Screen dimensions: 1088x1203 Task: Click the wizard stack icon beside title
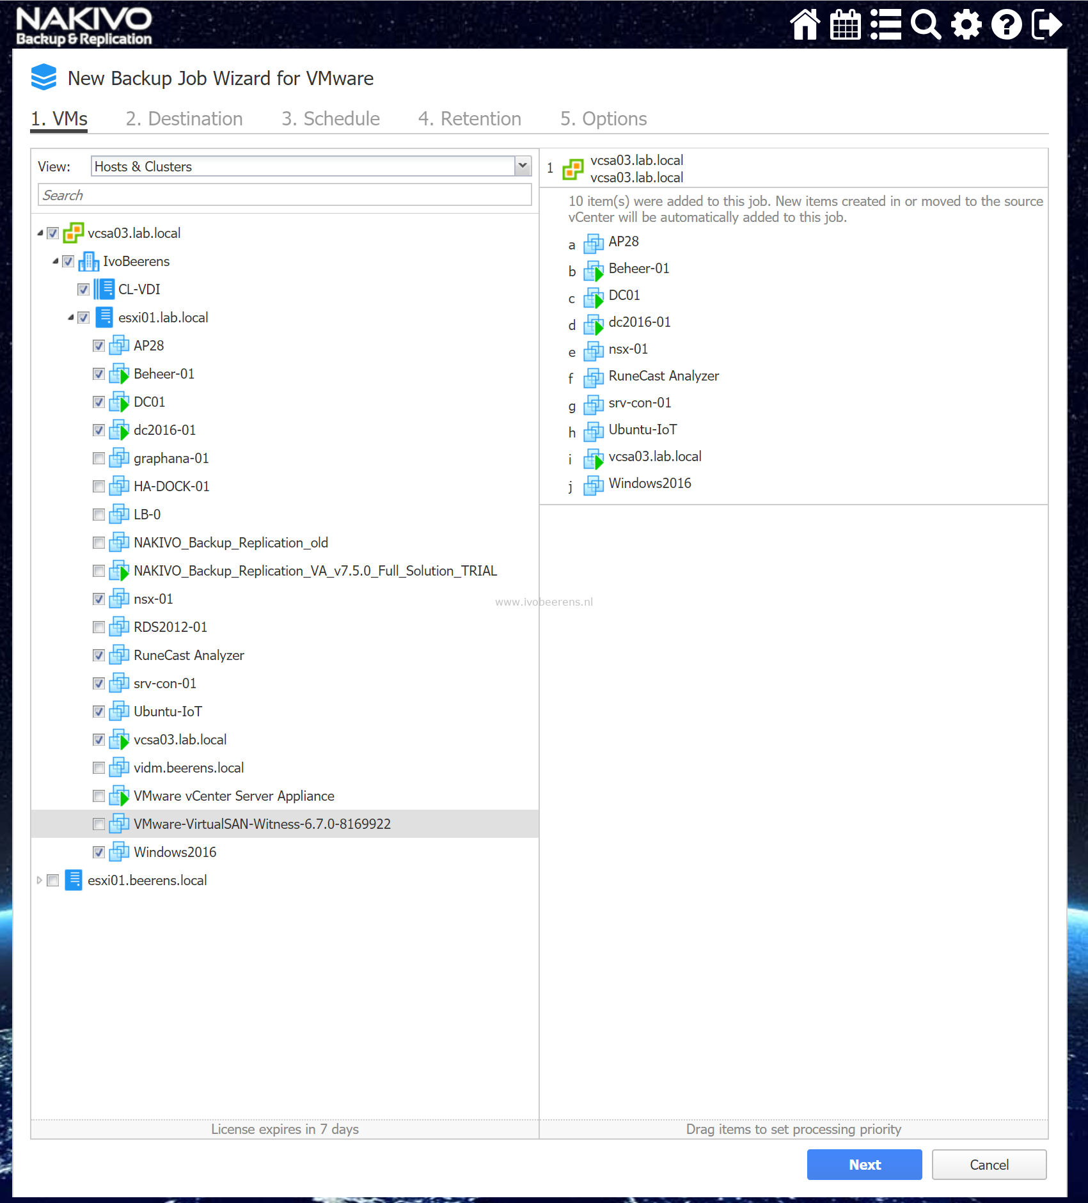(44, 77)
